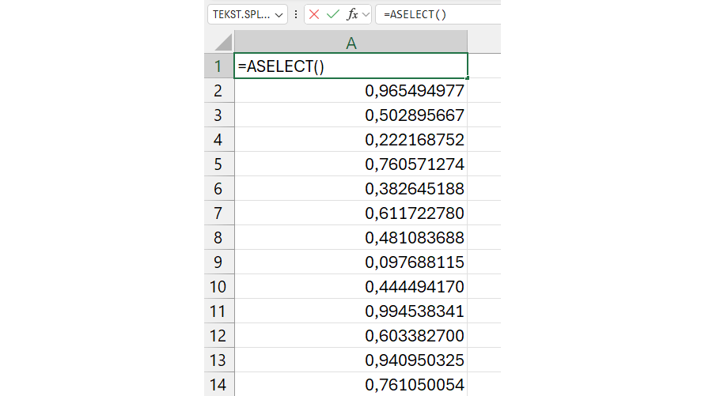Click cell A1 containing =ASELECT()
The width and height of the screenshot is (705, 396).
(x=351, y=66)
